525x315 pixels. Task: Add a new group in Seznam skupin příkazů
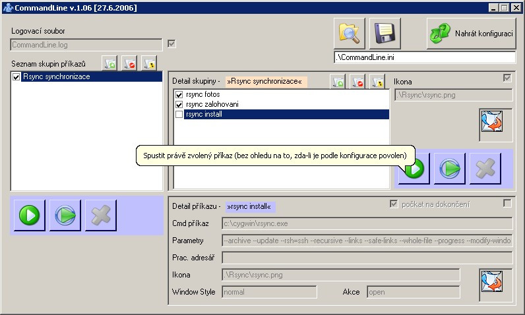coord(109,63)
